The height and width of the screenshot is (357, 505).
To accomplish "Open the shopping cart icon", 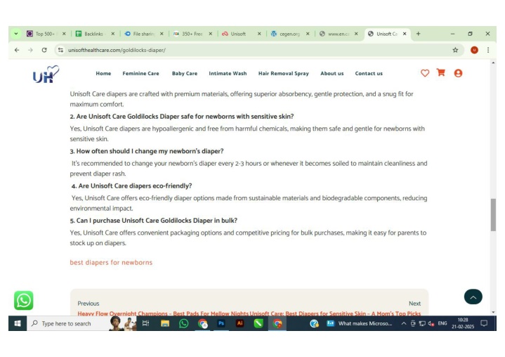I will coord(440,72).
